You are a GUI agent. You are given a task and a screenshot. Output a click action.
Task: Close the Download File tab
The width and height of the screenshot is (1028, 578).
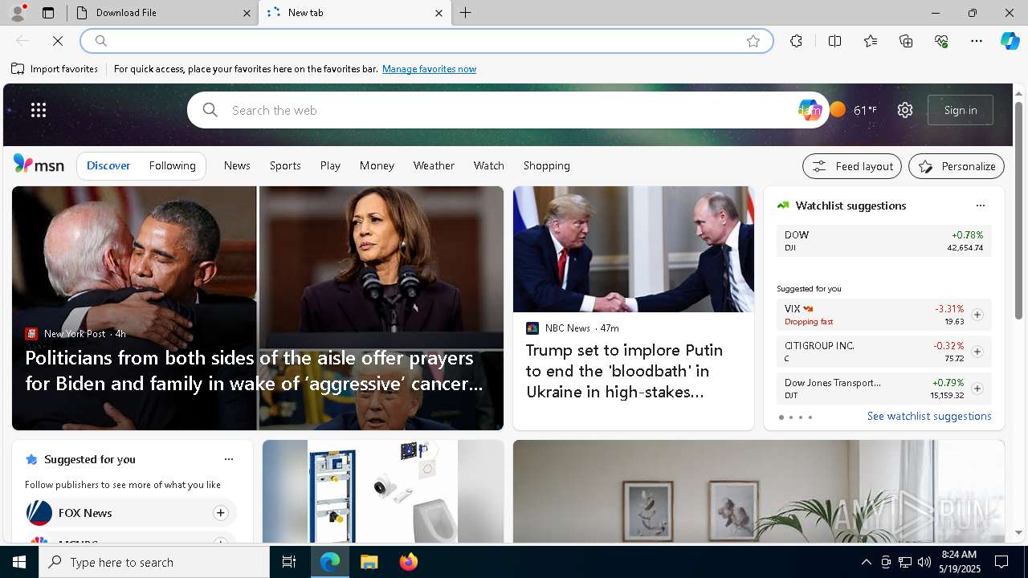click(247, 13)
